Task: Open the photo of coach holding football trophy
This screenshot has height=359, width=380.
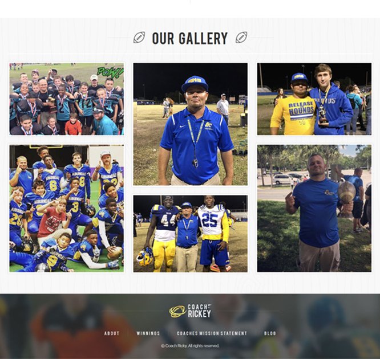Action: (314, 209)
